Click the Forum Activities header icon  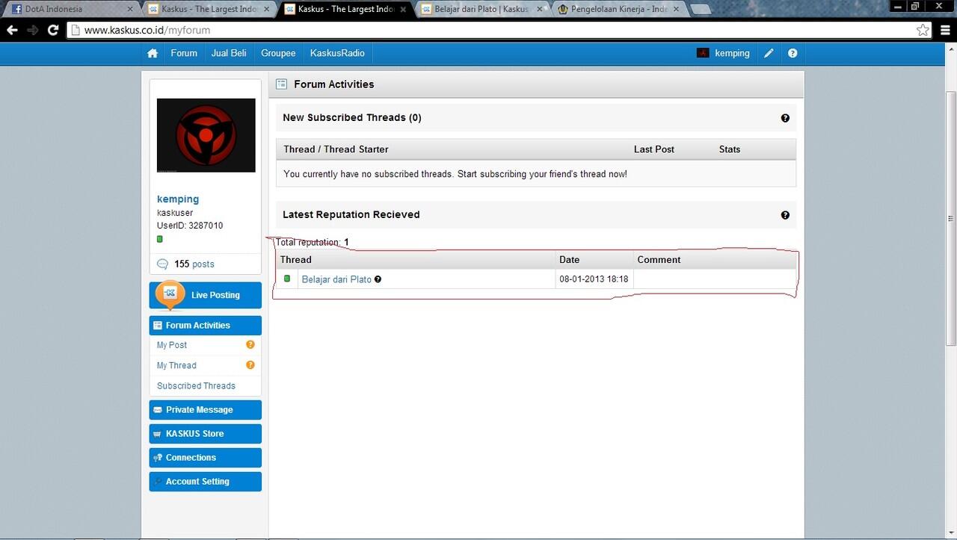[x=281, y=84]
